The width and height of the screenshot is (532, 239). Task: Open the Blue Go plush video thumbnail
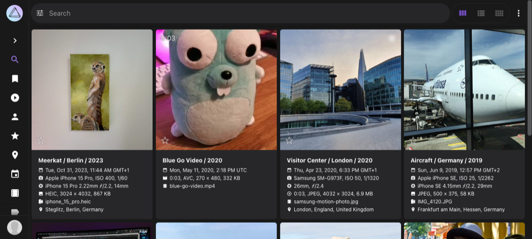(x=216, y=90)
